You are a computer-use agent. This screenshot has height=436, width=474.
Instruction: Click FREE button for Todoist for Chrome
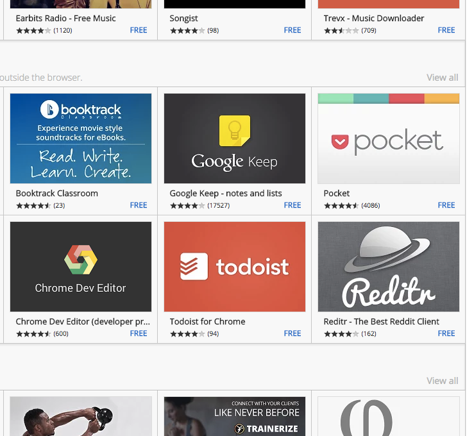pos(292,333)
